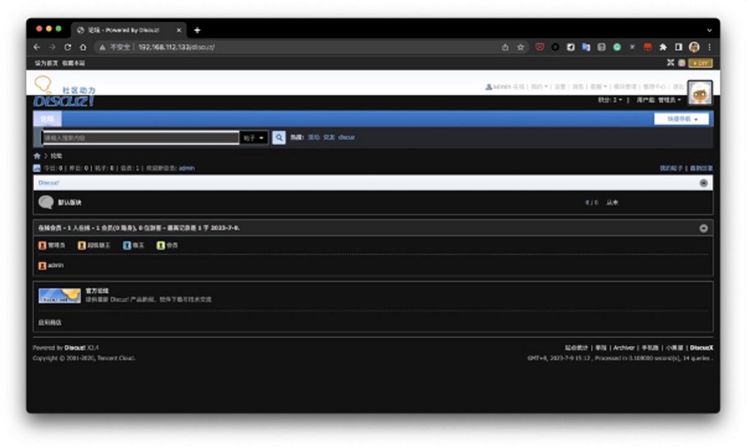Reload the page with refresh icon

click(x=68, y=47)
